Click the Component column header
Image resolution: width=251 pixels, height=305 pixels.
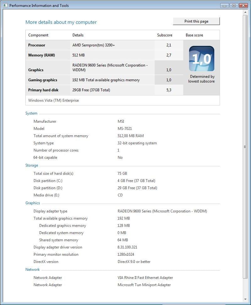coord(38,35)
